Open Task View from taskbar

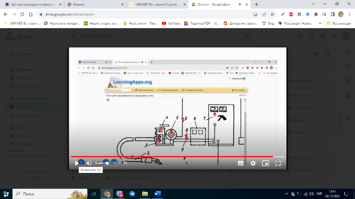pyautogui.click(x=94, y=194)
